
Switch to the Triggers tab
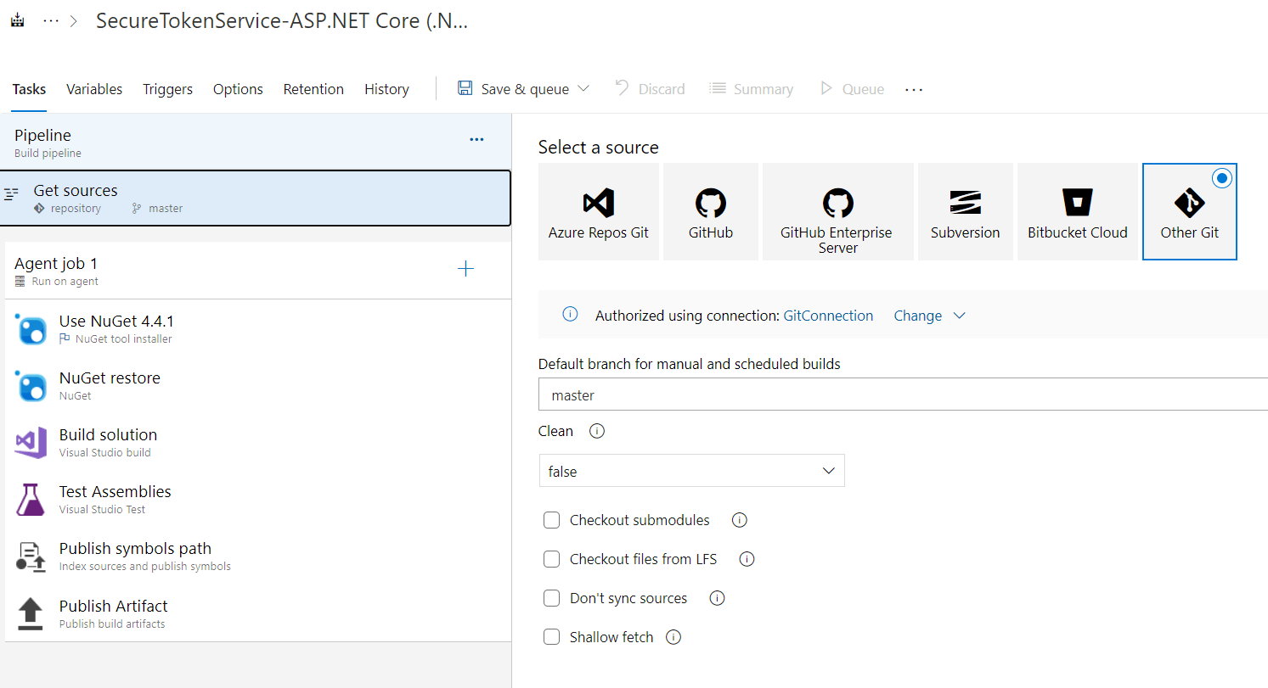[167, 89]
